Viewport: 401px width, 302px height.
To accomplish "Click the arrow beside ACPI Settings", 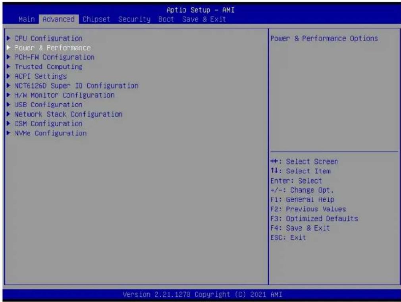I will pyautogui.click(x=8, y=76).
